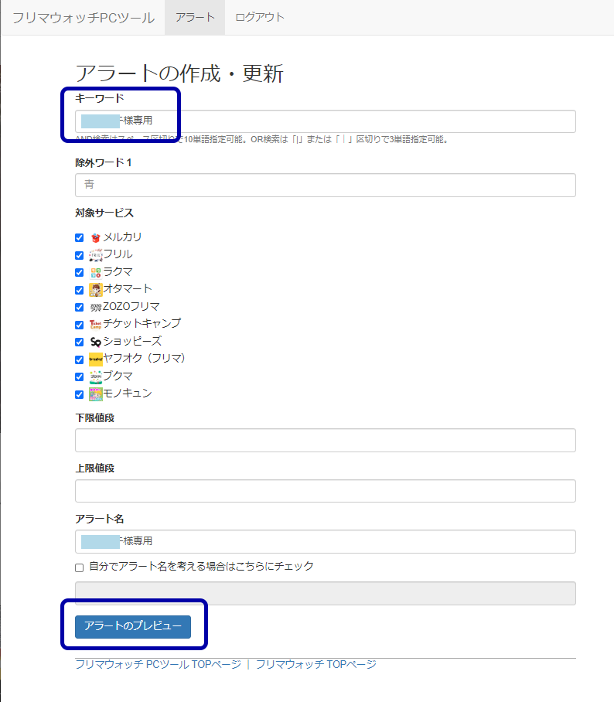This screenshot has height=702, width=614.
Task: Select ログアウト in the top navigation
Action: coord(259,17)
